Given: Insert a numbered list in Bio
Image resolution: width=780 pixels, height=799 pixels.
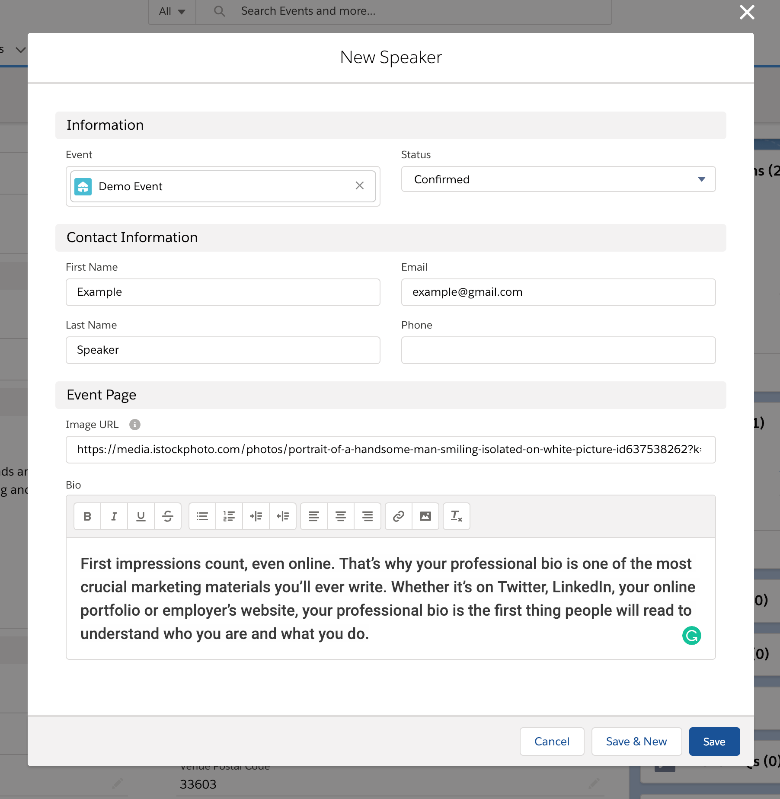Looking at the screenshot, I should [x=229, y=516].
